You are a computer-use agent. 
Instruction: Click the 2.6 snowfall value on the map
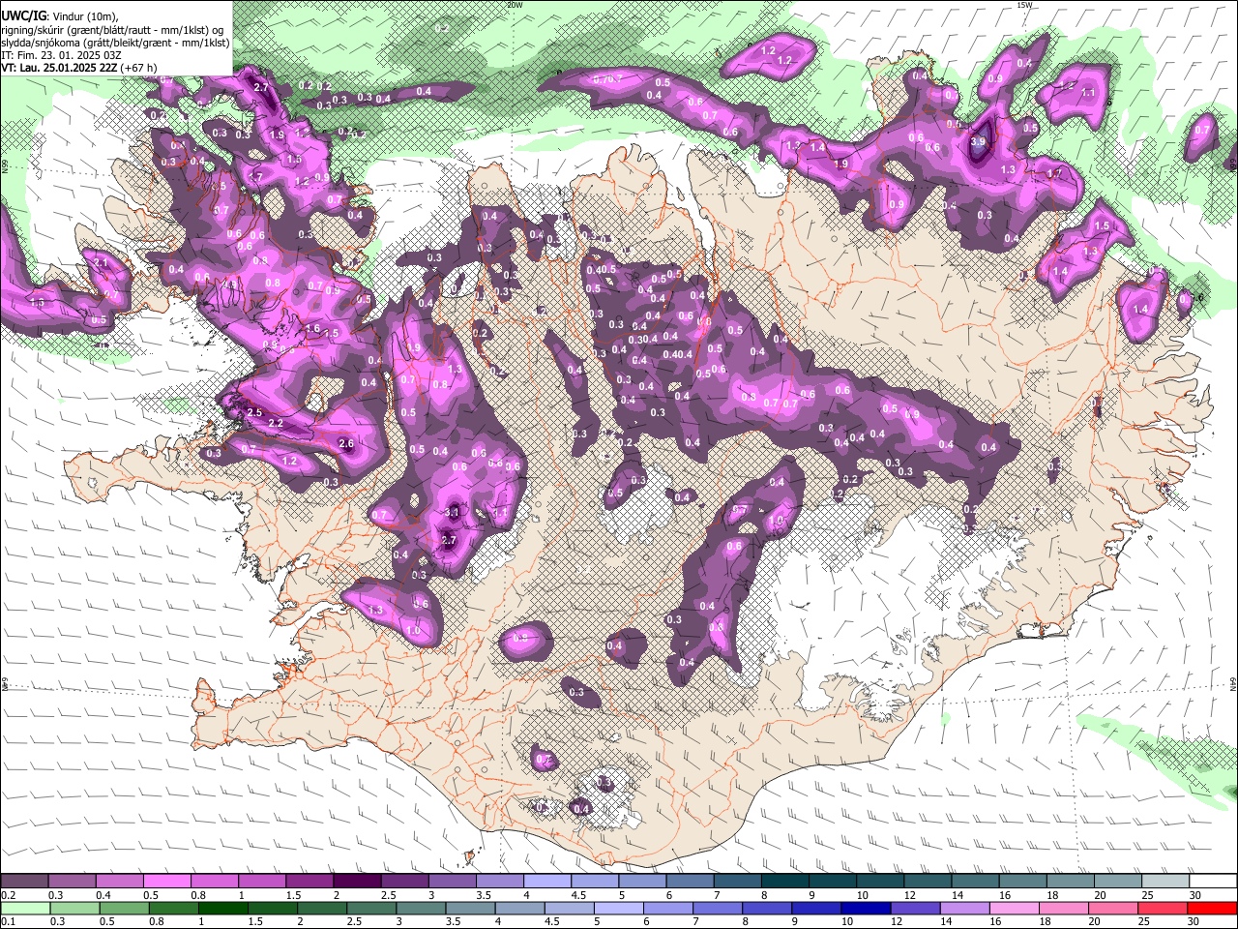coord(347,444)
